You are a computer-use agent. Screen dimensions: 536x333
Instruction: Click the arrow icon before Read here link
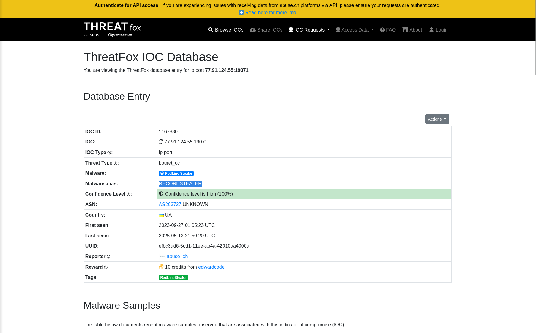(x=241, y=12)
